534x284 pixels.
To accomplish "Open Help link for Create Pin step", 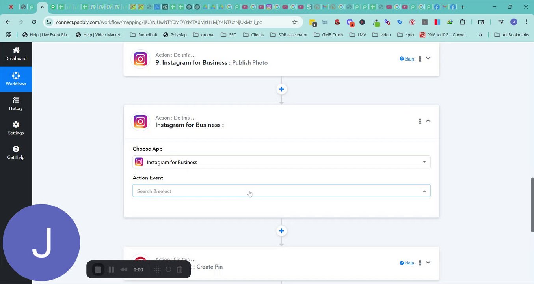I will click(407, 263).
